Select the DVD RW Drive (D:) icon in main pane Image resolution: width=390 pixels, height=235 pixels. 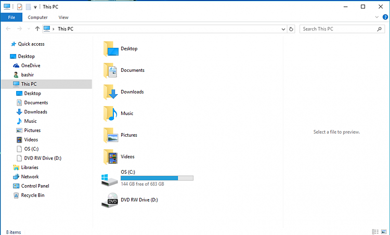(x=109, y=200)
